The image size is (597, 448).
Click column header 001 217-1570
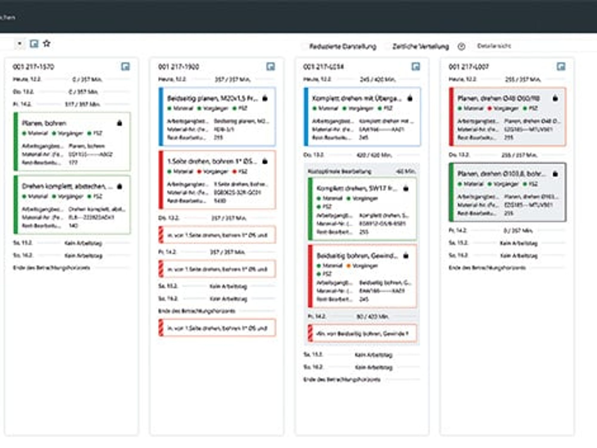point(33,67)
